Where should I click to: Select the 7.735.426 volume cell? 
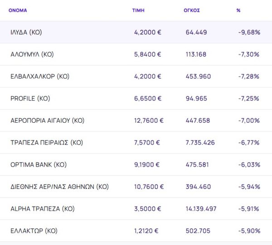click(x=201, y=143)
